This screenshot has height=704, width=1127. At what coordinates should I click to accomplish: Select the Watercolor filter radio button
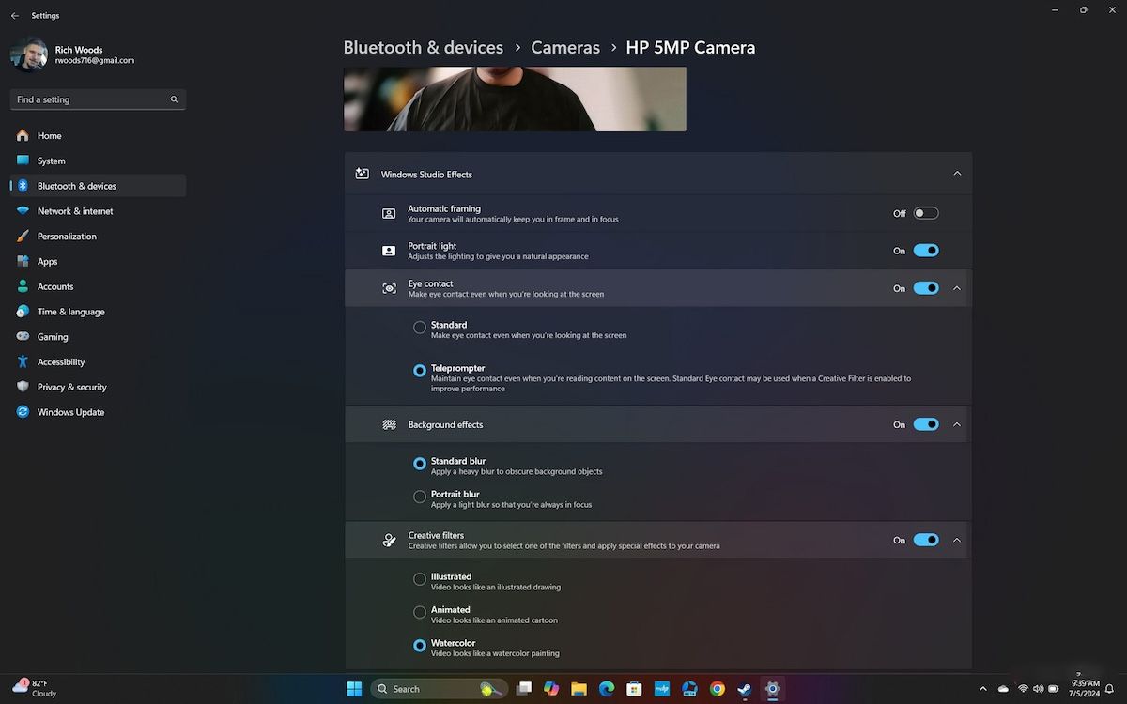[420, 646]
